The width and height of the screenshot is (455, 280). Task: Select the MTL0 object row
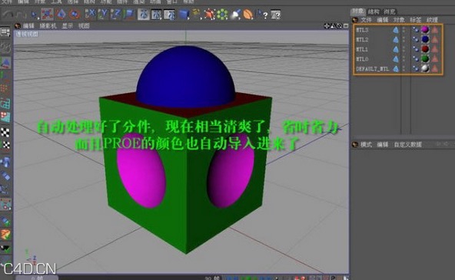(398, 59)
